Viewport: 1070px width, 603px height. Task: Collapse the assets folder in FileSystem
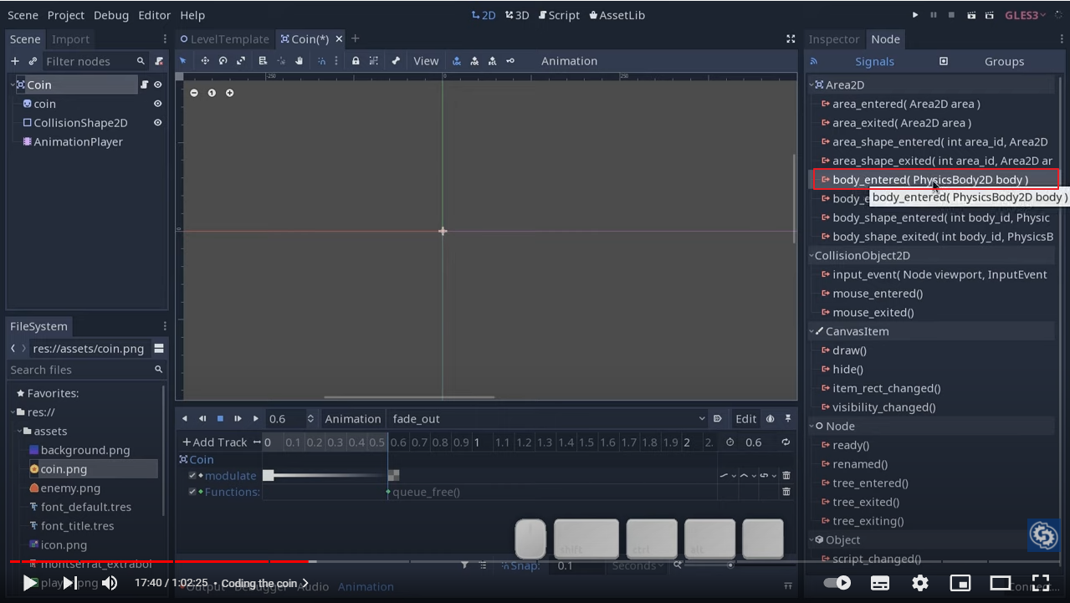(18, 432)
